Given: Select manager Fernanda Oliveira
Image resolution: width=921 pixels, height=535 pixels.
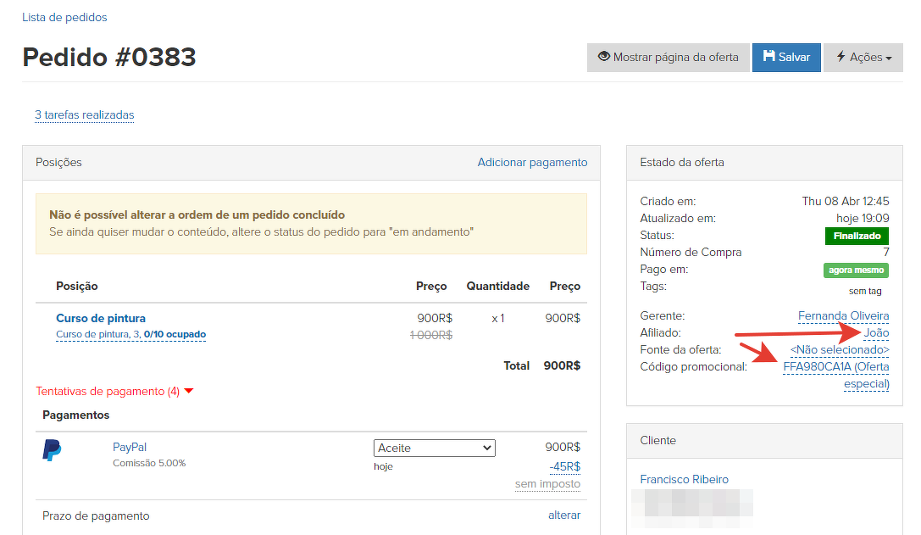Looking at the screenshot, I should pyautogui.click(x=843, y=316).
